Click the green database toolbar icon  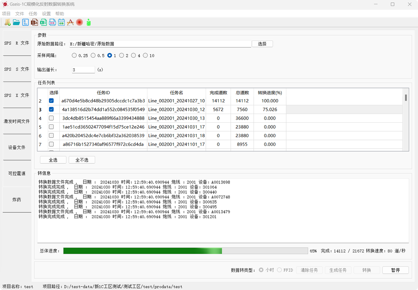(x=89, y=22)
